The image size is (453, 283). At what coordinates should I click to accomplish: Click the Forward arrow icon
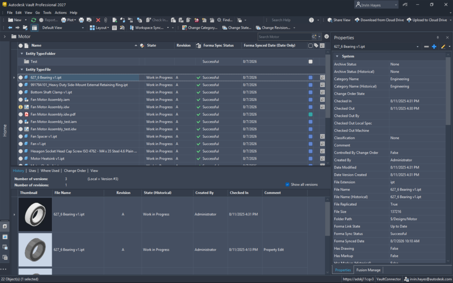coord(17,28)
